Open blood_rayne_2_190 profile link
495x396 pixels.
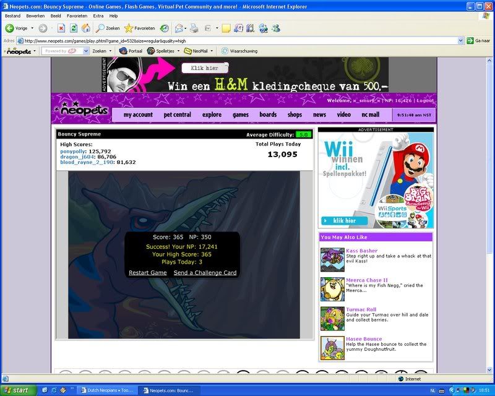click(87, 162)
